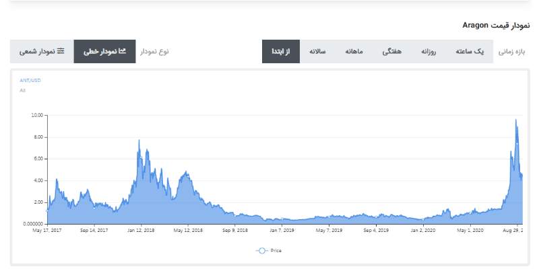Click the Price legend circle marker
The height and width of the screenshot is (277, 539).
[261, 250]
